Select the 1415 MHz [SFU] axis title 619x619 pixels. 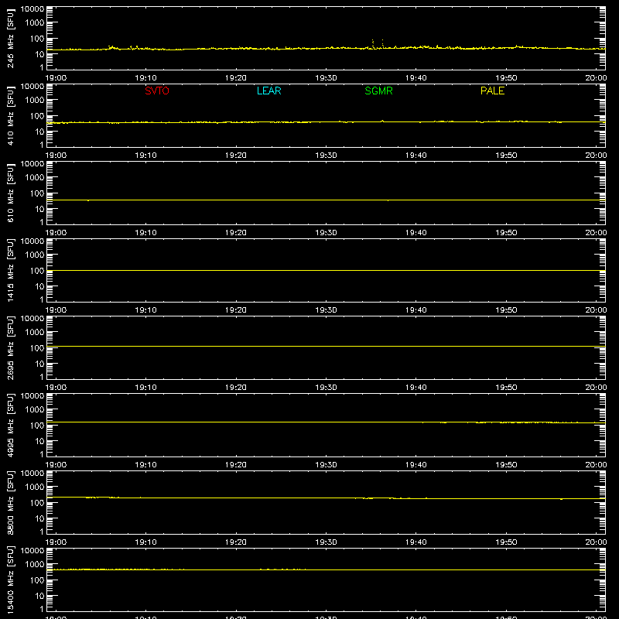pos(10,270)
